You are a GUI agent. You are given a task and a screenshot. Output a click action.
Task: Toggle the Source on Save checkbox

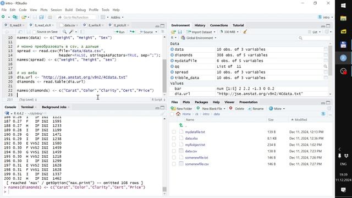[x=34, y=32]
